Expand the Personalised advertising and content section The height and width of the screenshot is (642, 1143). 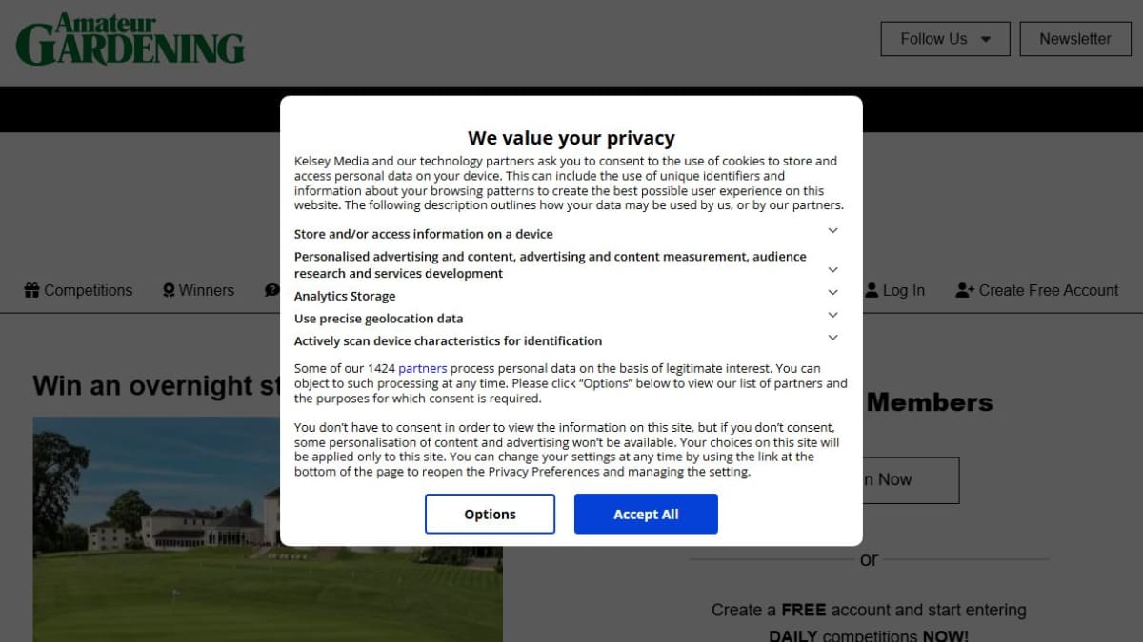coord(832,270)
